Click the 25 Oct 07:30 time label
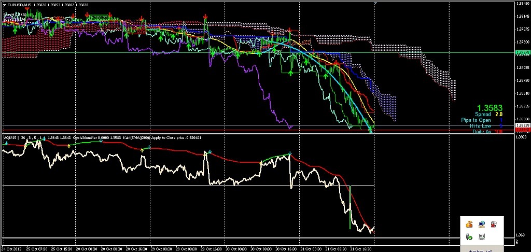The width and height of the screenshot is (531, 252). [x=37, y=249]
